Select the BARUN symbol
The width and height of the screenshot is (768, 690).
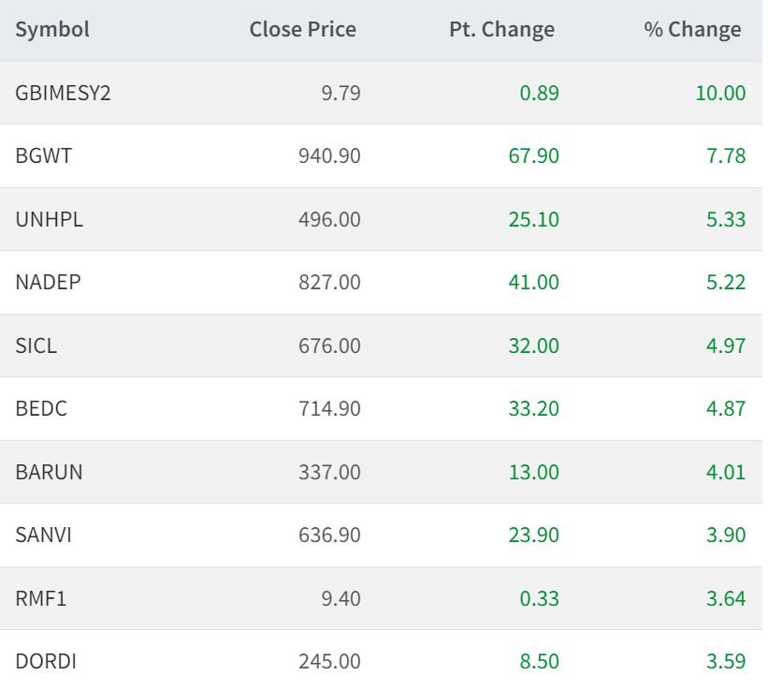[49, 472]
